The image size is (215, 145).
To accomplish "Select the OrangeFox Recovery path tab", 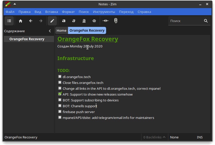I will pyautogui.click(x=87, y=30).
